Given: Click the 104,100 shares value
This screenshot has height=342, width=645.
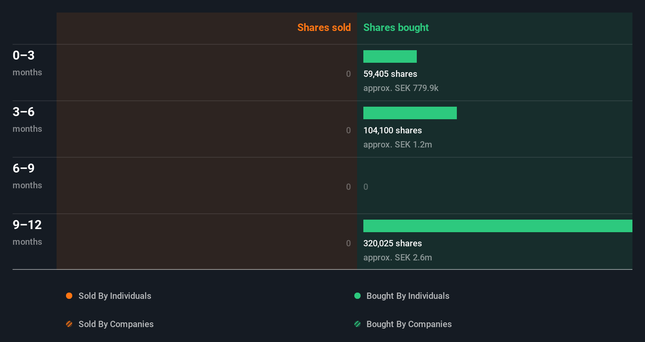Looking at the screenshot, I should 392,130.
